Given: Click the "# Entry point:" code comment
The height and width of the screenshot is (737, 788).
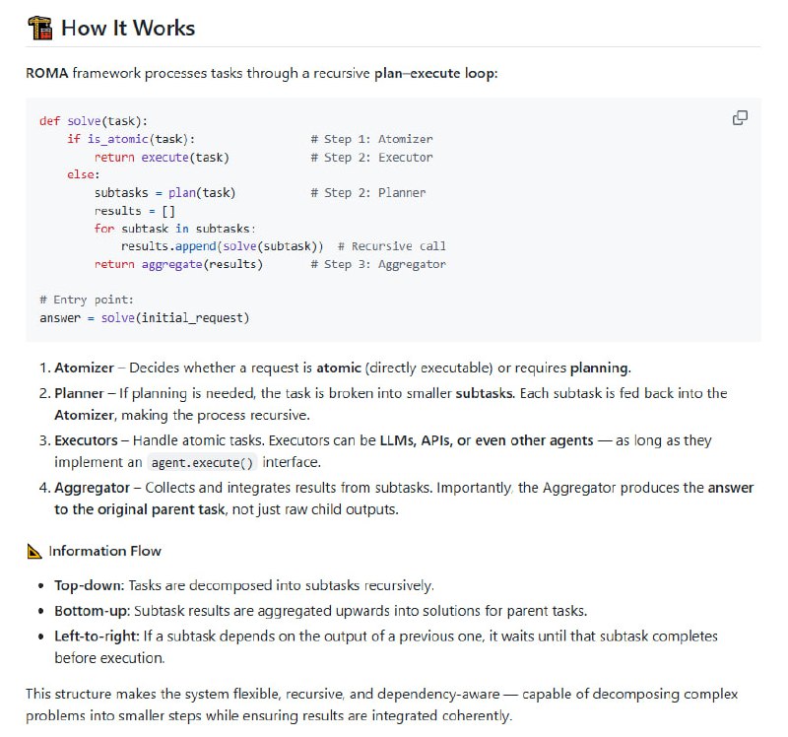Looking at the screenshot, I should tap(87, 300).
